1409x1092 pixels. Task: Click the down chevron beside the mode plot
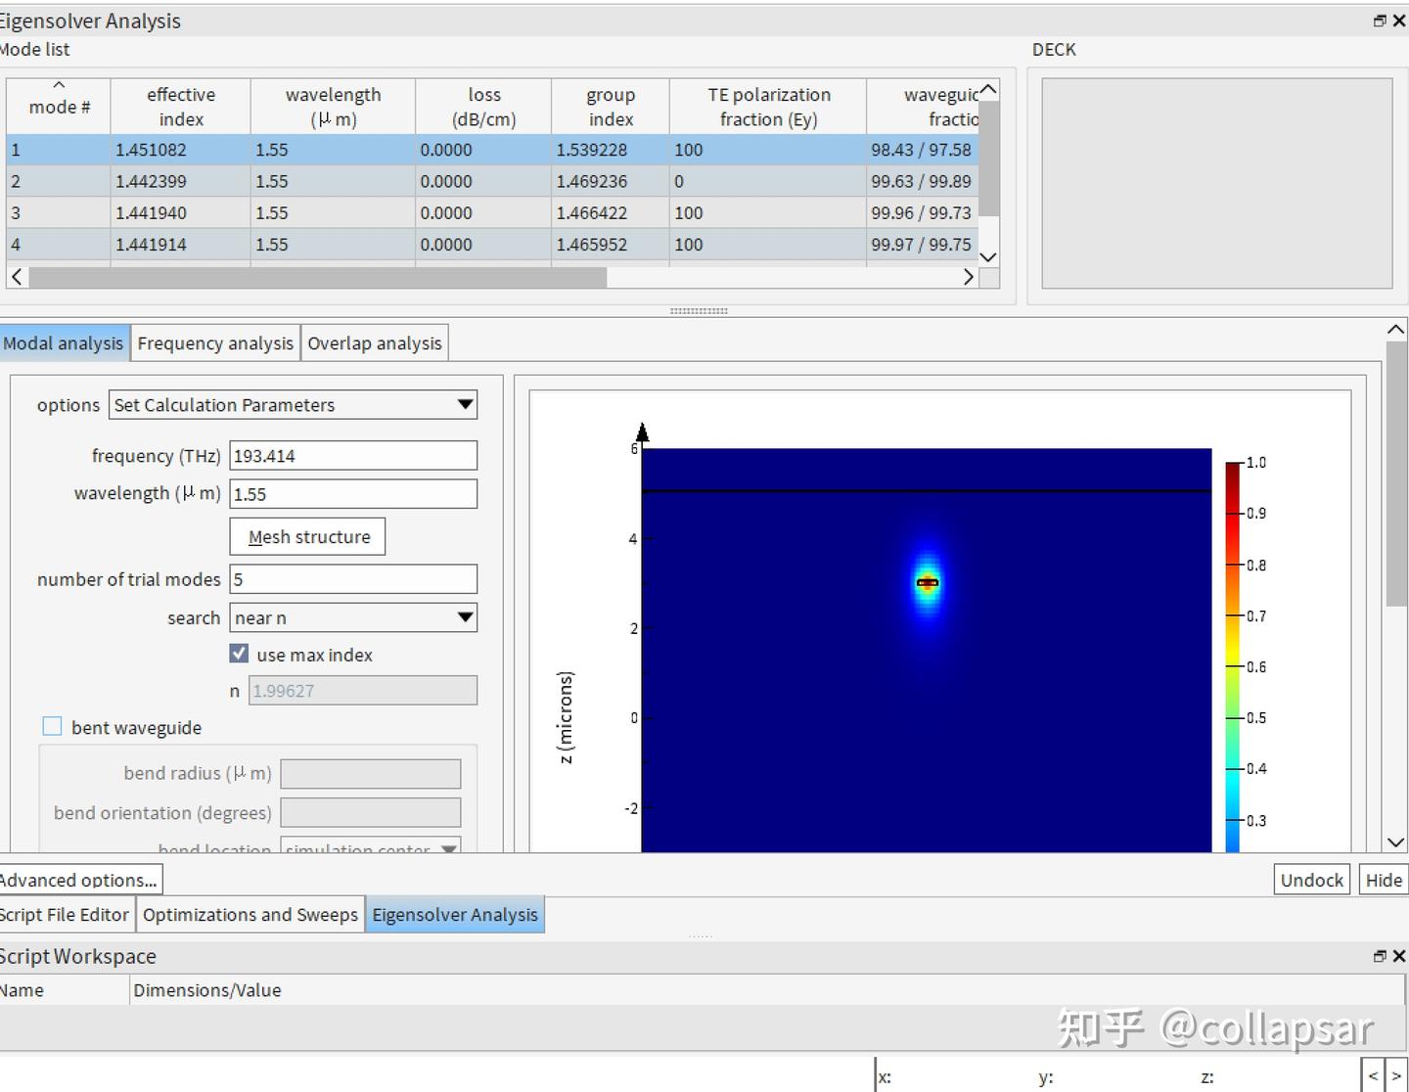click(1395, 842)
